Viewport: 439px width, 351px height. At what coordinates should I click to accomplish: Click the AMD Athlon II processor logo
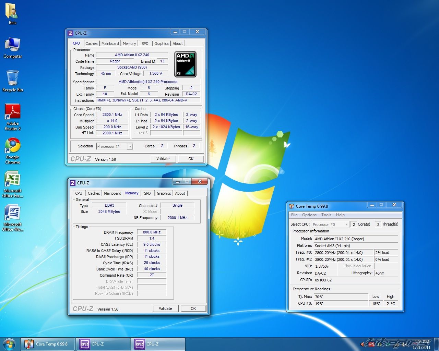[186, 64]
